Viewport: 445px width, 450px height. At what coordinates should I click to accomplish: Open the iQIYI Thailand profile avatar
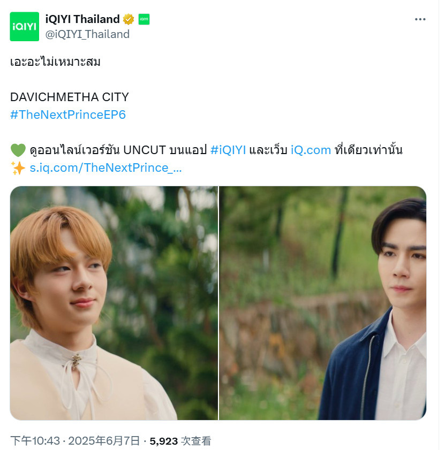tap(25, 26)
